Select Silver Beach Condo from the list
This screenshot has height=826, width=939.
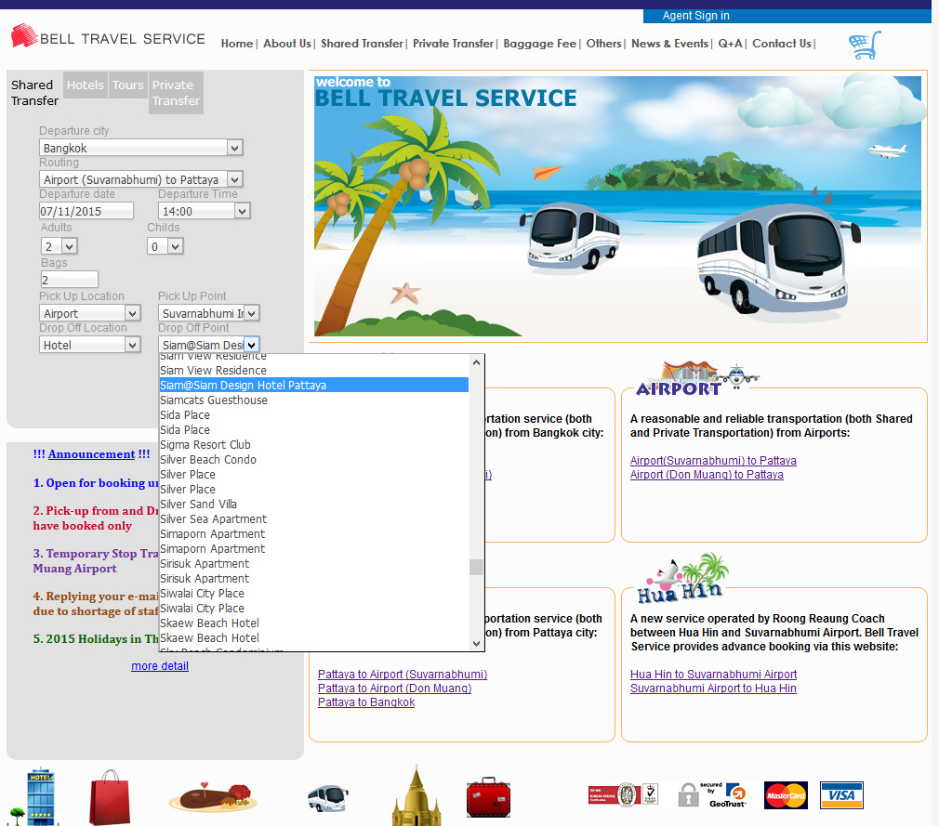click(x=314, y=459)
